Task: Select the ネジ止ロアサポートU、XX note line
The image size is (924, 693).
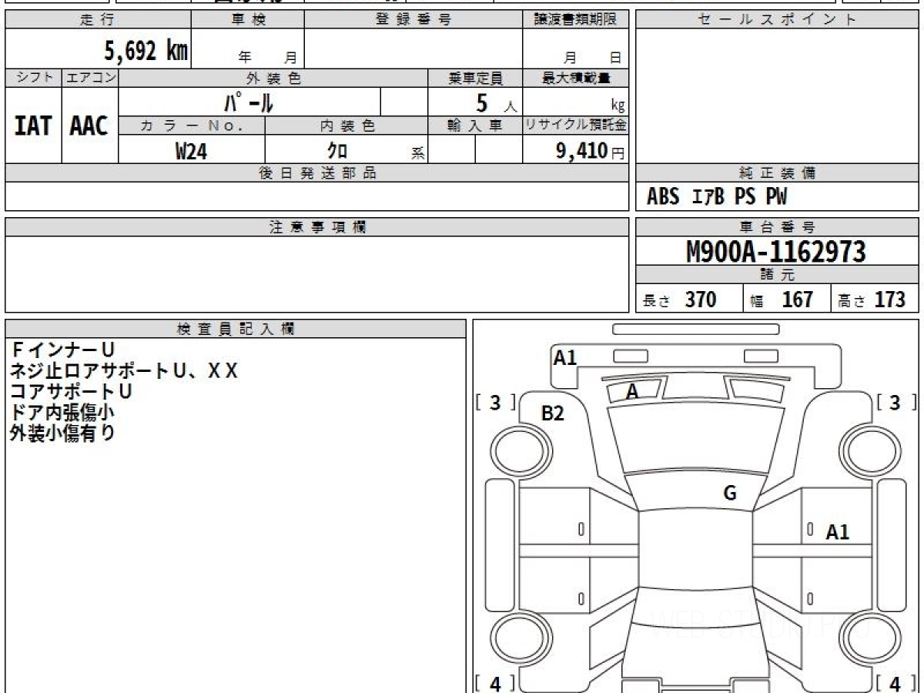Action: coord(124,371)
